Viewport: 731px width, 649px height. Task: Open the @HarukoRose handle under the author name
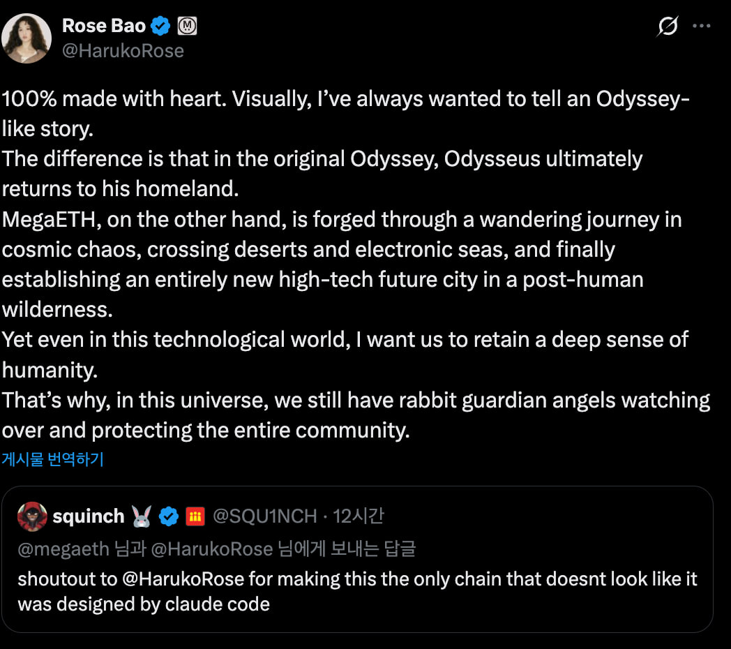123,51
